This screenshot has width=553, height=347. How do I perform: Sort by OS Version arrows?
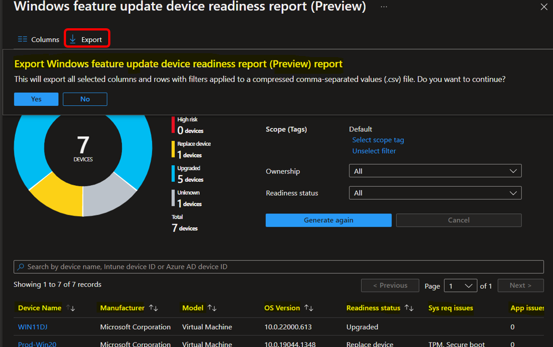click(x=308, y=308)
